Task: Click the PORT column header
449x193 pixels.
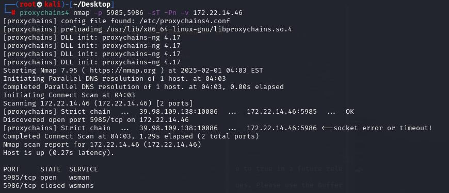Action: coord(11,169)
